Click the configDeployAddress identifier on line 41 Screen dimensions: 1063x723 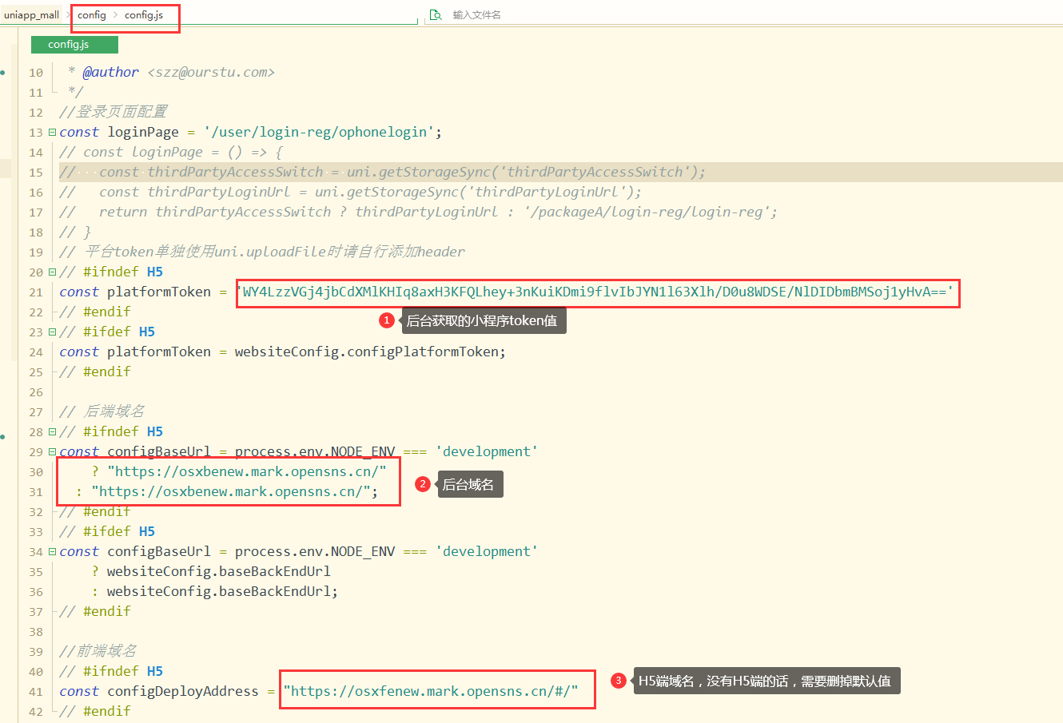tap(183, 691)
